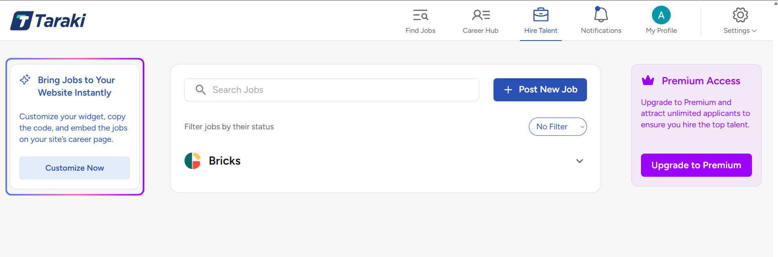Click the Hire Talent briefcase icon
The width and height of the screenshot is (778, 257).
click(541, 15)
